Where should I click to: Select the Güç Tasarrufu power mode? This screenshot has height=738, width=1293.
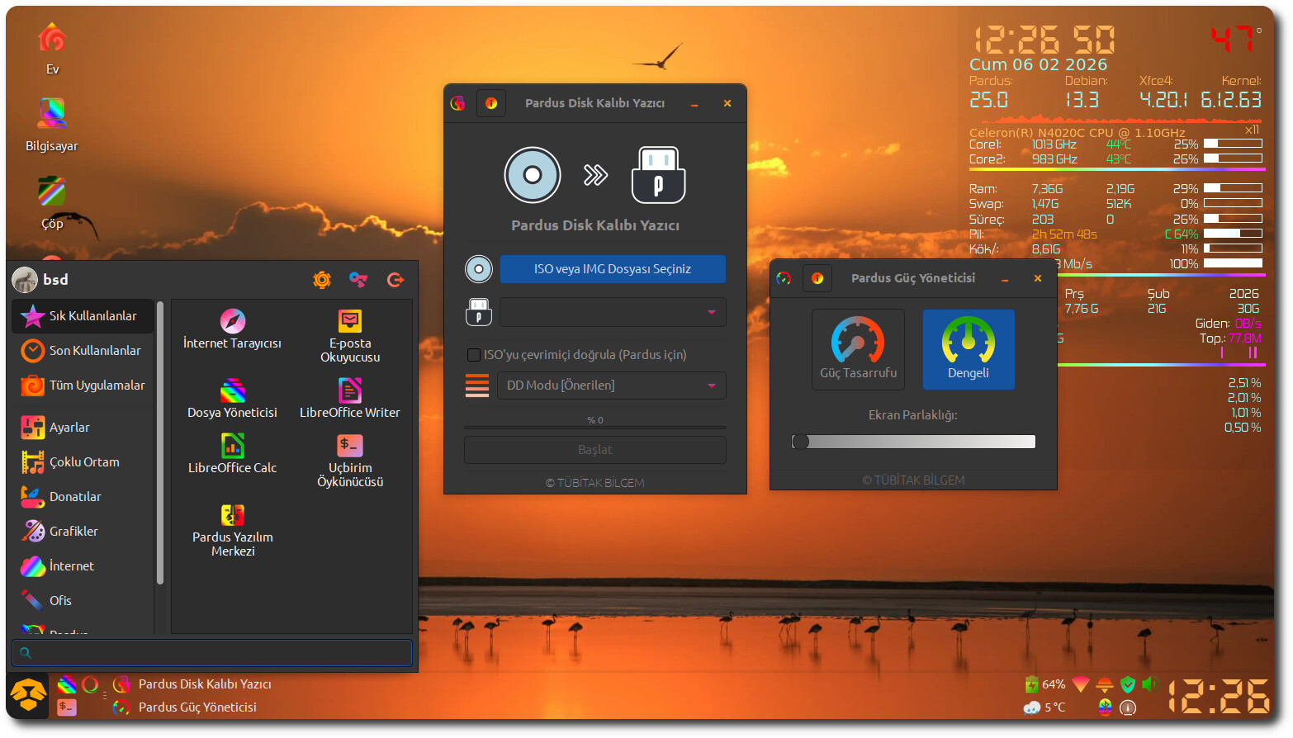tap(858, 348)
